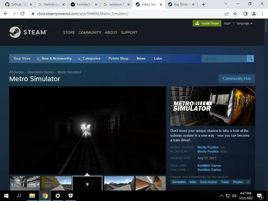Click the All Games breadcrumb
This screenshot has height=201, width=268.
coord(16,72)
